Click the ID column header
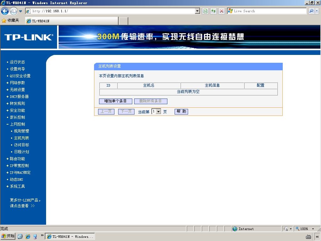This screenshot has height=241, width=321. [x=108, y=85]
